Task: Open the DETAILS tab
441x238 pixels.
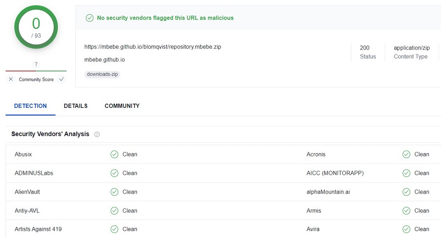Action: pos(76,106)
